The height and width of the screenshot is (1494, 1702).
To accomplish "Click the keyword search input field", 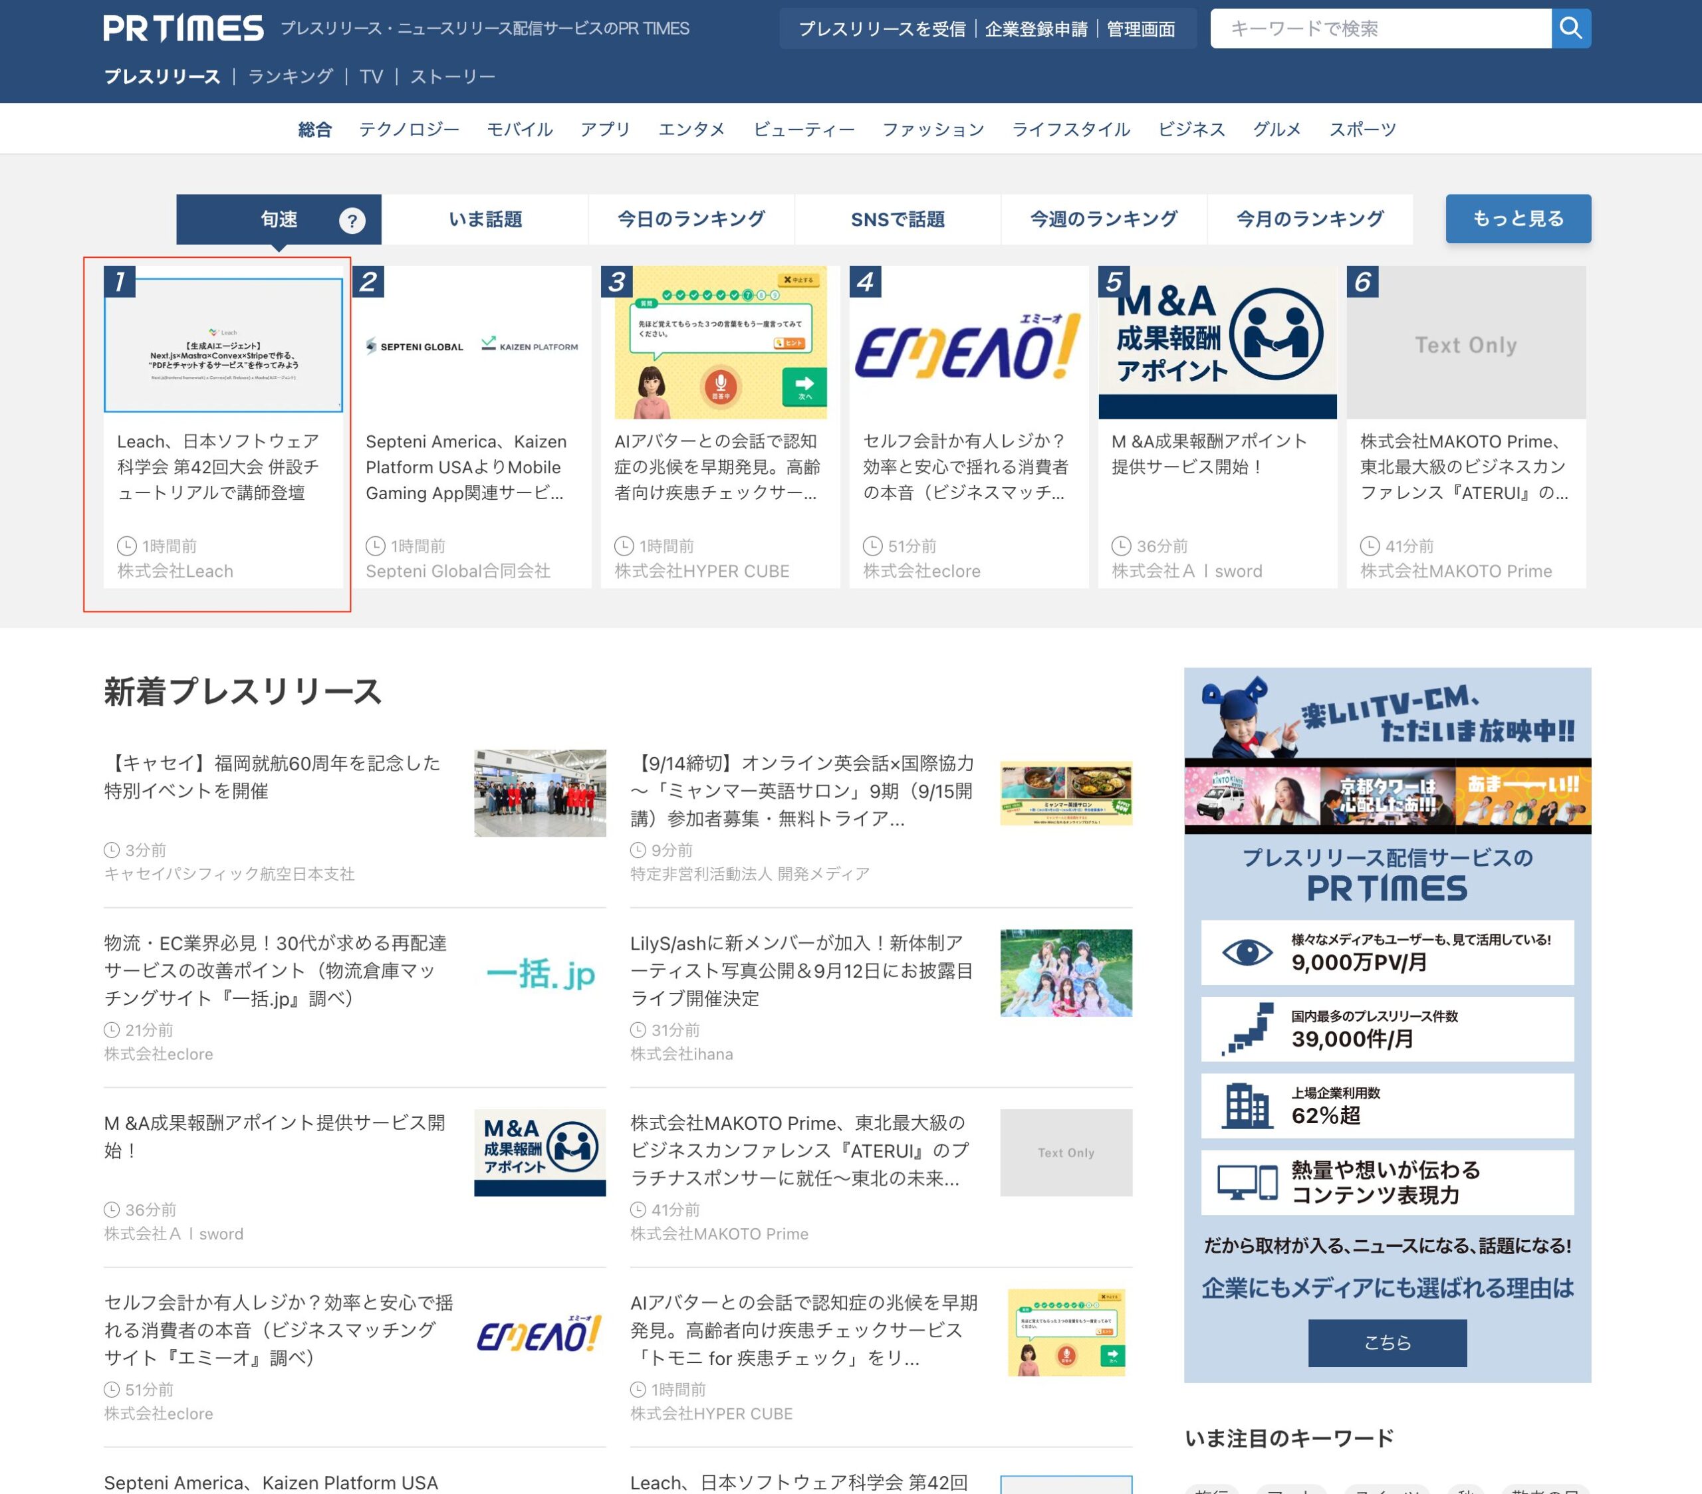I will [1382, 29].
